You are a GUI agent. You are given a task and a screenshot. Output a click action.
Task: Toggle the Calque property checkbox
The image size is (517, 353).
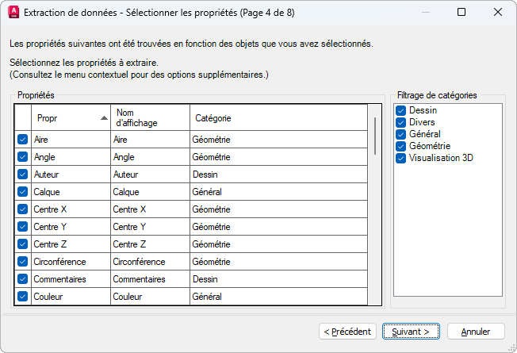click(22, 192)
